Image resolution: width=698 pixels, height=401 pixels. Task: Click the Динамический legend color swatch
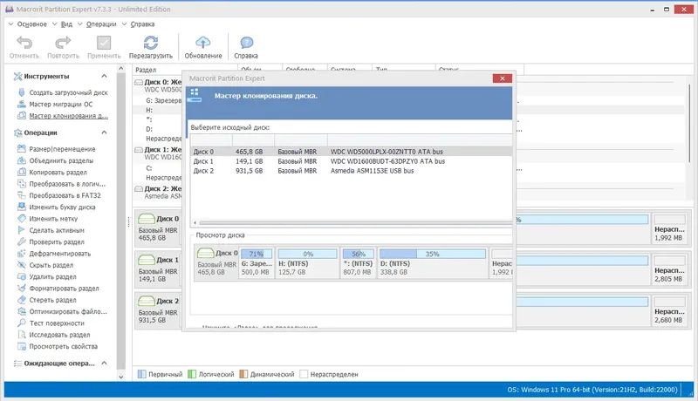(243, 374)
